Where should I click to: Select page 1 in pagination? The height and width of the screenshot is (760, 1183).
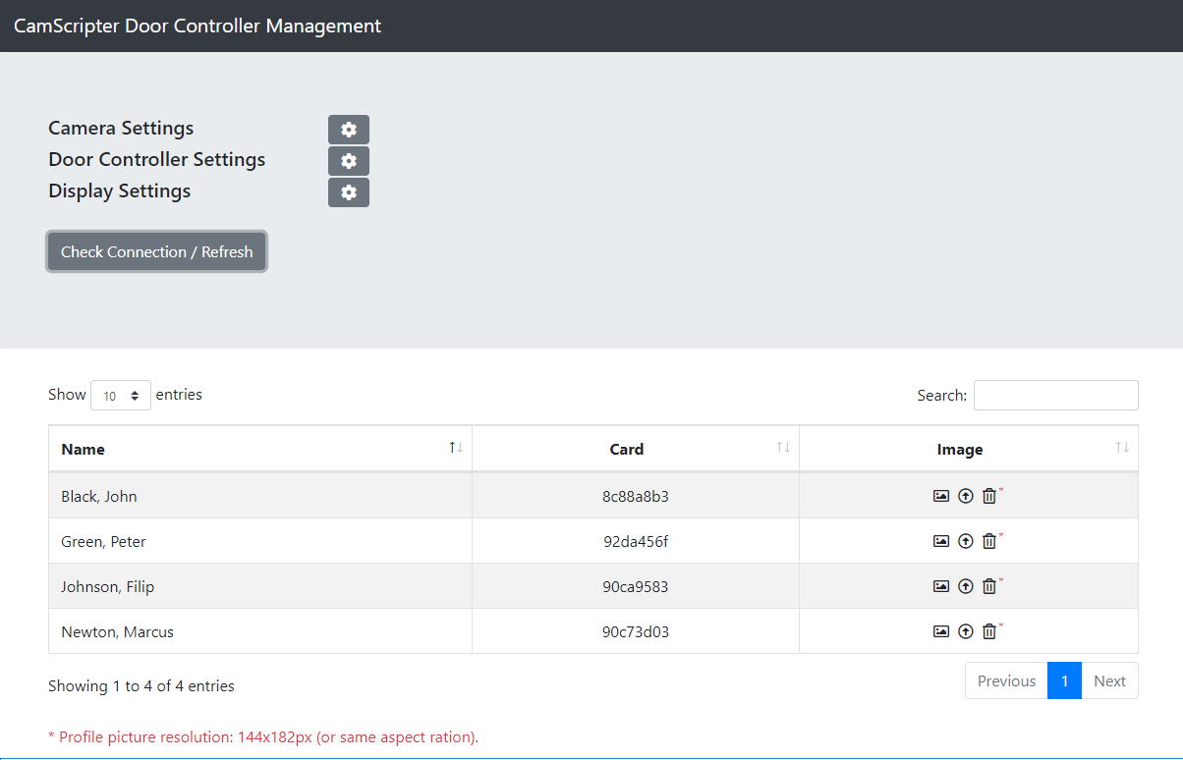coord(1064,681)
